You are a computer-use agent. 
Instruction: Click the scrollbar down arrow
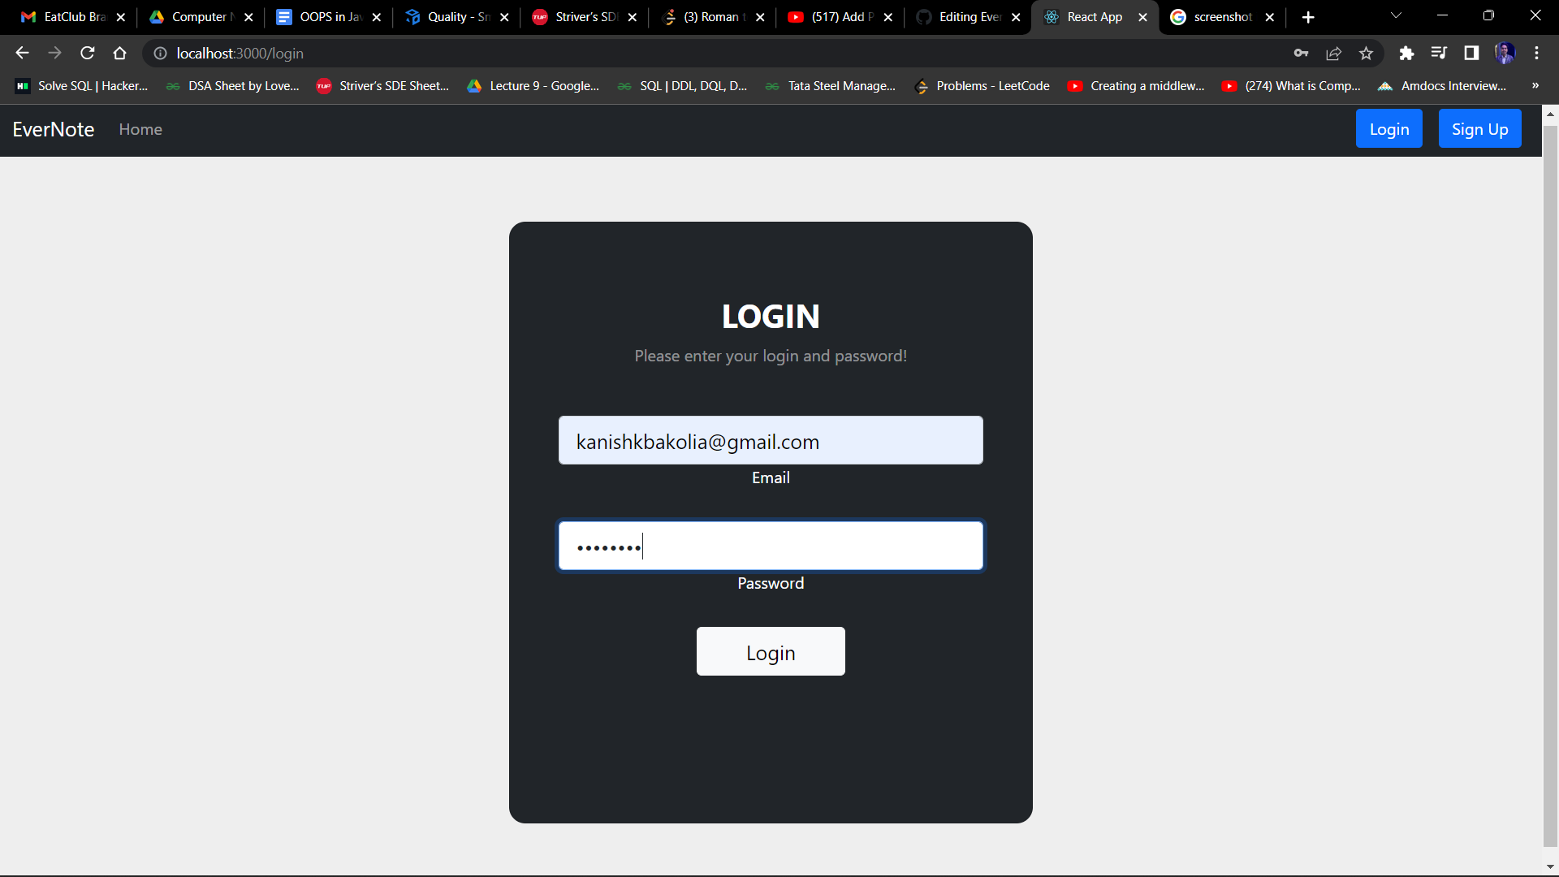[x=1551, y=866]
